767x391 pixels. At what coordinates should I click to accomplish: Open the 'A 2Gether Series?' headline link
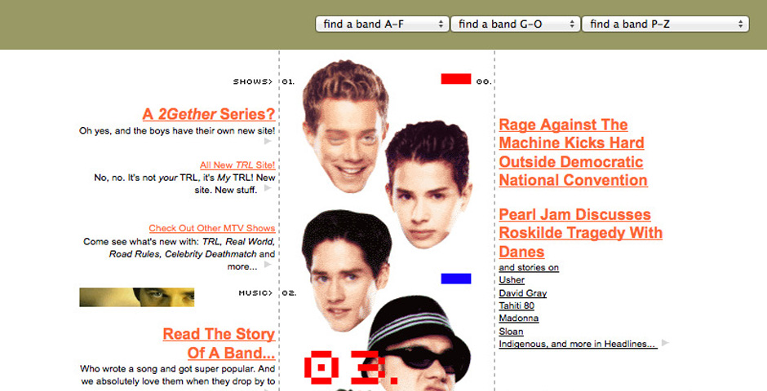[209, 114]
